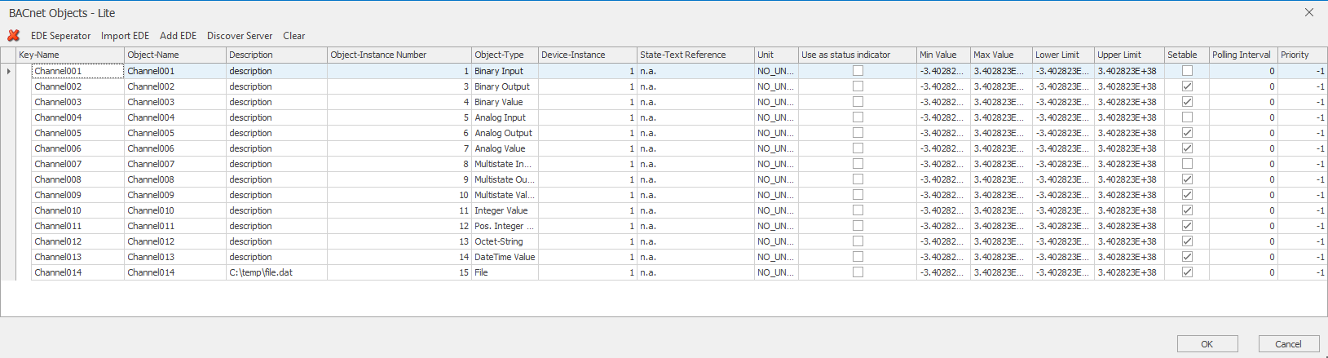Click the Description column header
The image size is (1328, 358).
tap(276, 55)
